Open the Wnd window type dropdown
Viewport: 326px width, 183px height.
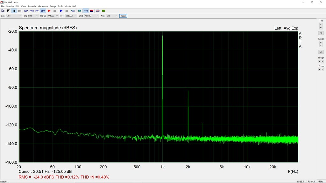click(x=91, y=16)
